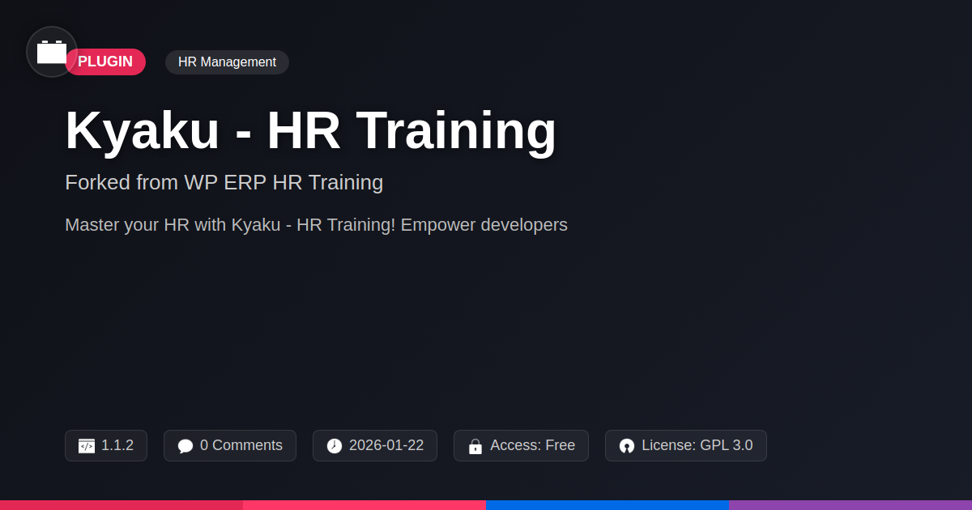Open the HR Management category tag
This screenshot has width=972, height=510.
point(227,62)
